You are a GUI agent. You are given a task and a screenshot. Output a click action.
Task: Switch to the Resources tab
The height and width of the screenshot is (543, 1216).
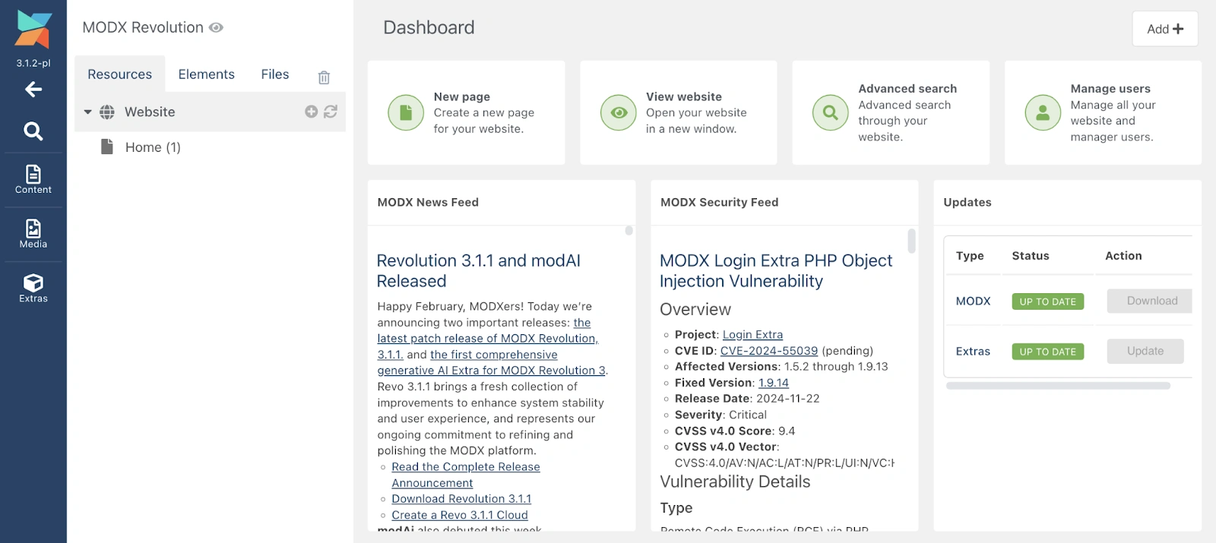(x=119, y=74)
